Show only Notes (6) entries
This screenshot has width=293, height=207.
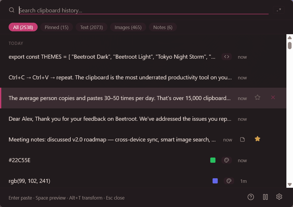click(163, 27)
